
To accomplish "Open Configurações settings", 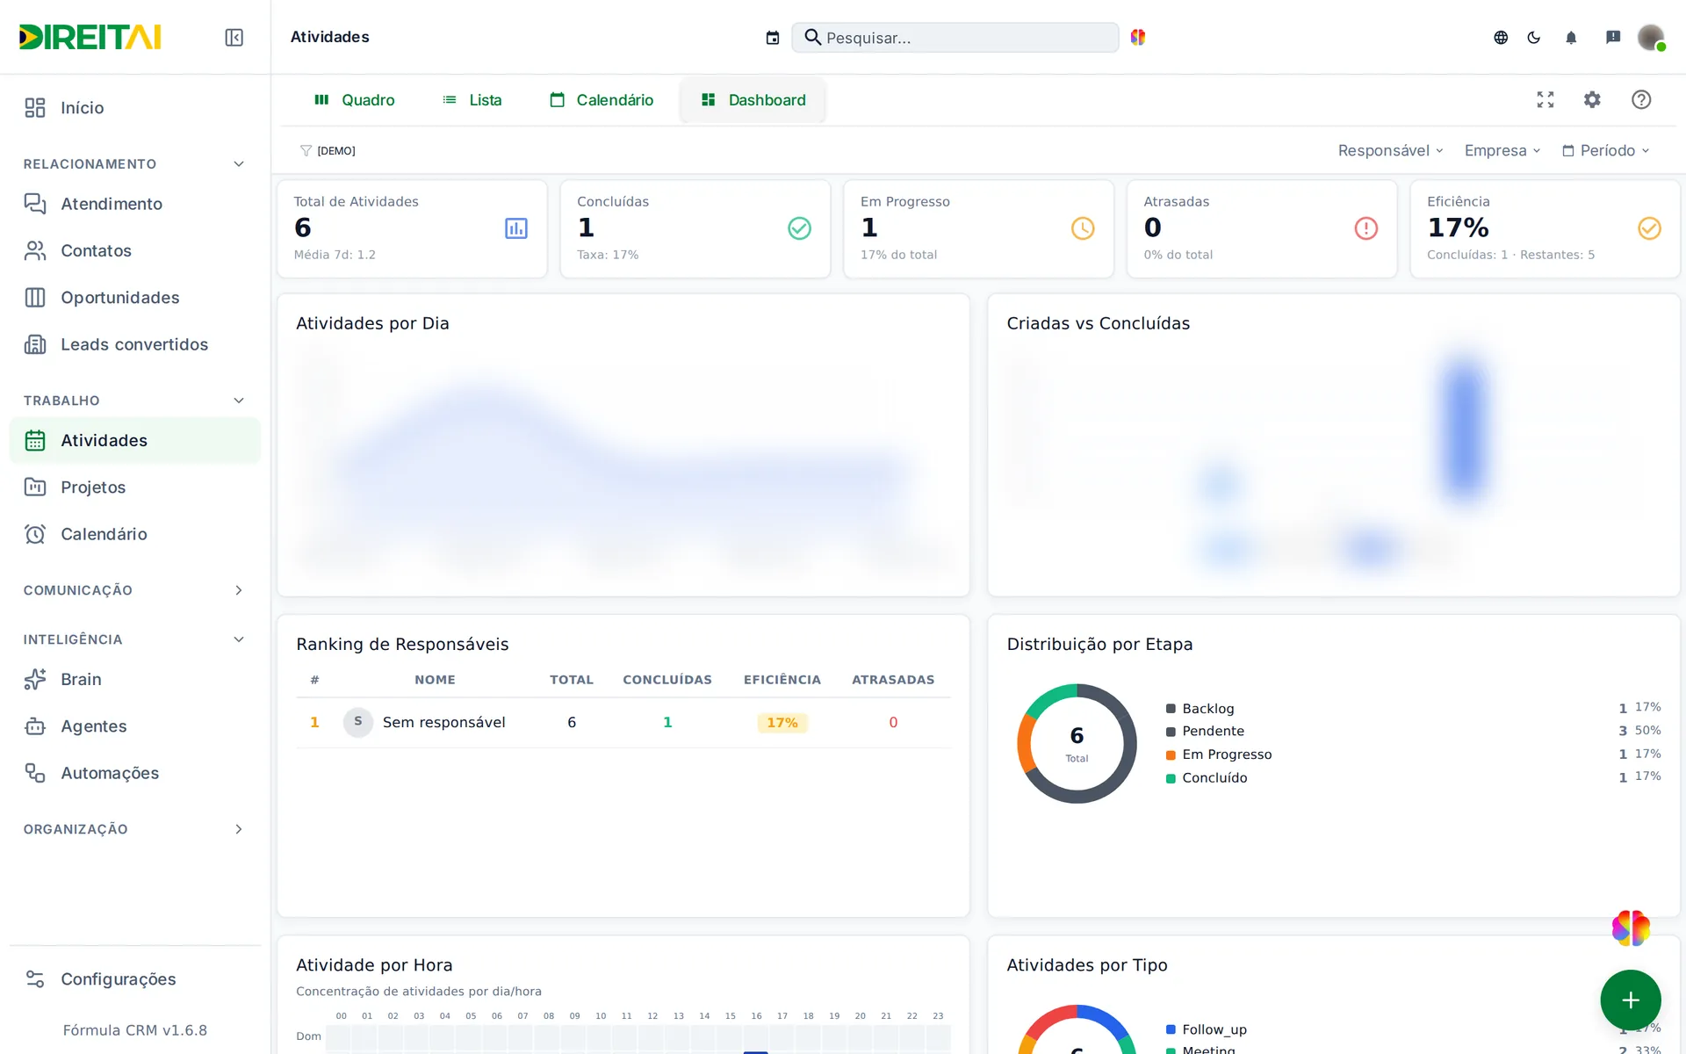I will point(135,978).
